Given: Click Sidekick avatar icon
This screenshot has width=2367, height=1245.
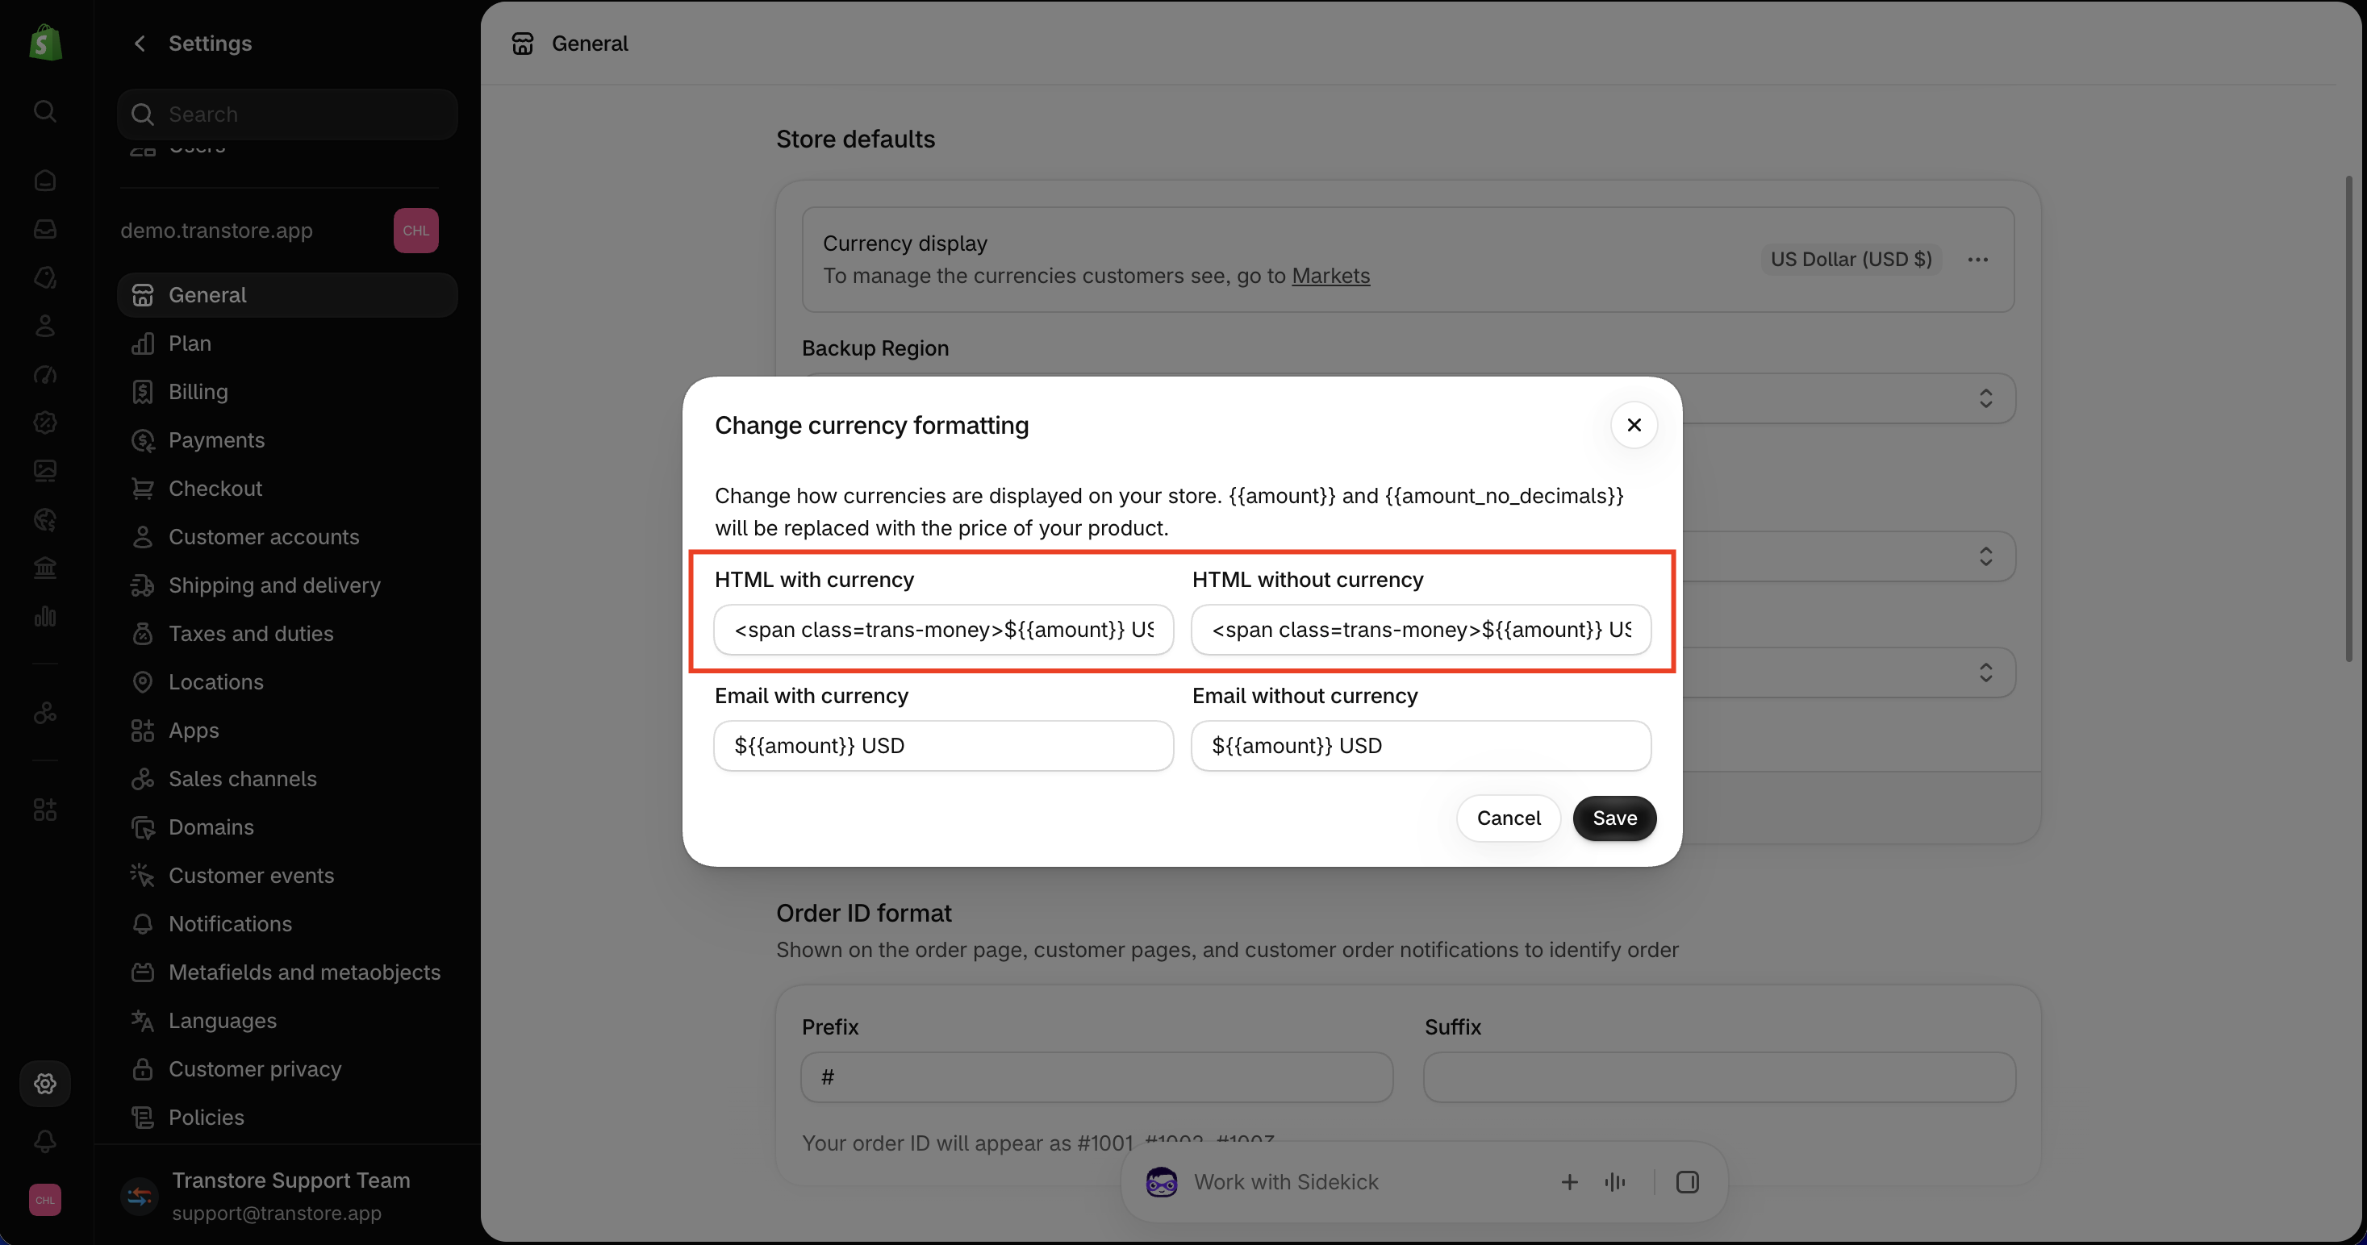Looking at the screenshot, I should click(1162, 1181).
